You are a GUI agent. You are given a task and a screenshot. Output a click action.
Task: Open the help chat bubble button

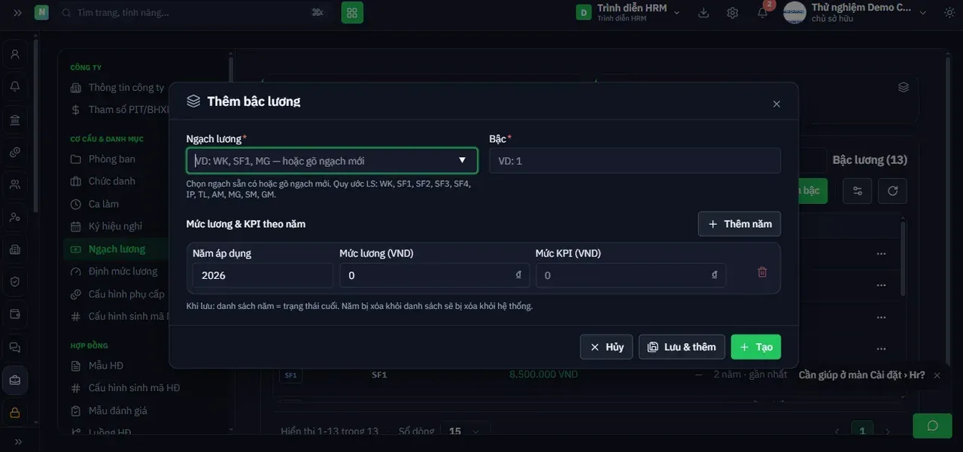pos(932,426)
